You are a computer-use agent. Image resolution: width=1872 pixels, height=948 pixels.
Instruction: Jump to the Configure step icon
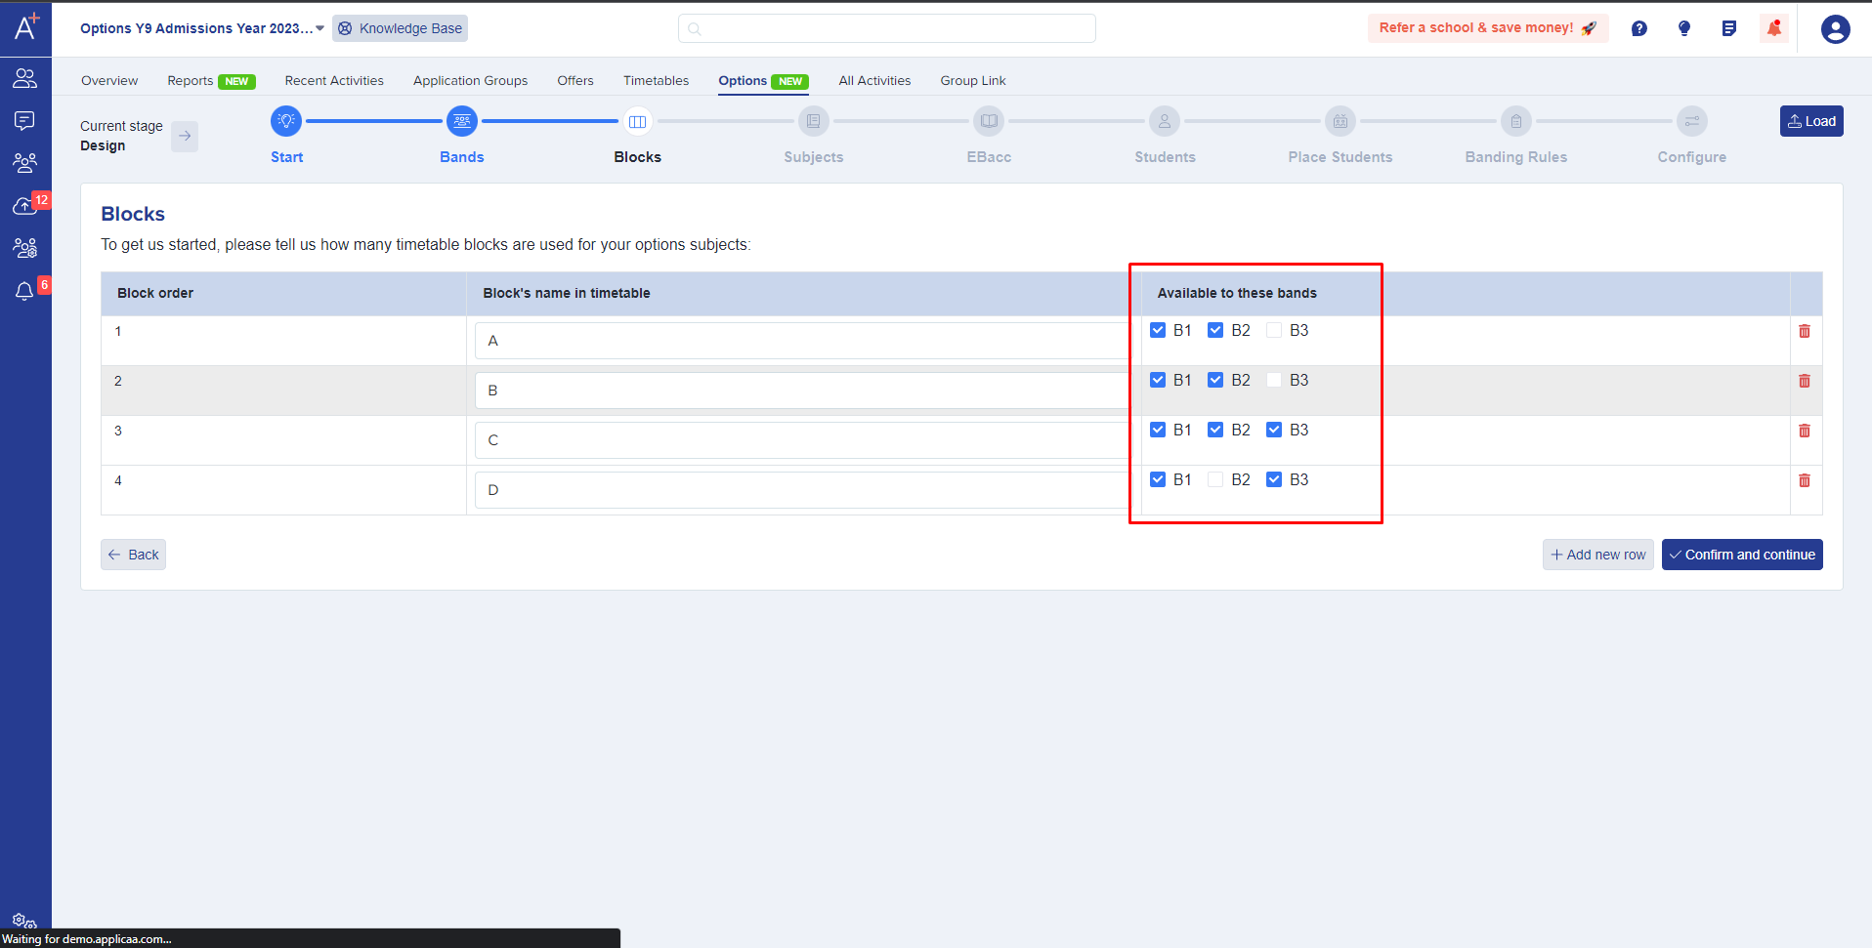pyautogui.click(x=1692, y=121)
